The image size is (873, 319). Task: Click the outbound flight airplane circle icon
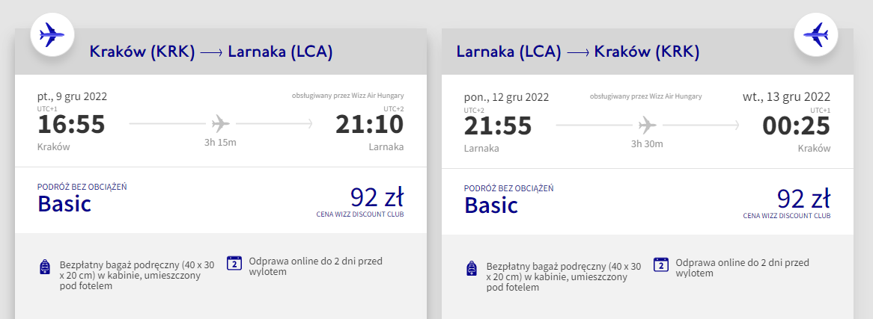point(52,34)
